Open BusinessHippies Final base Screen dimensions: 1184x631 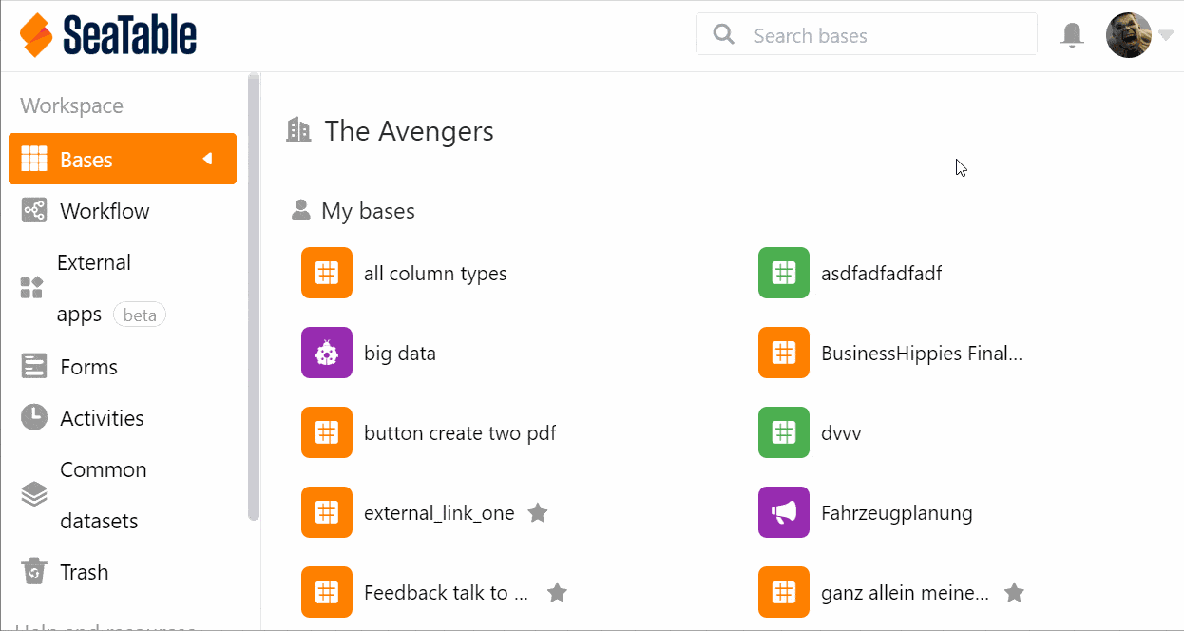(921, 354)
